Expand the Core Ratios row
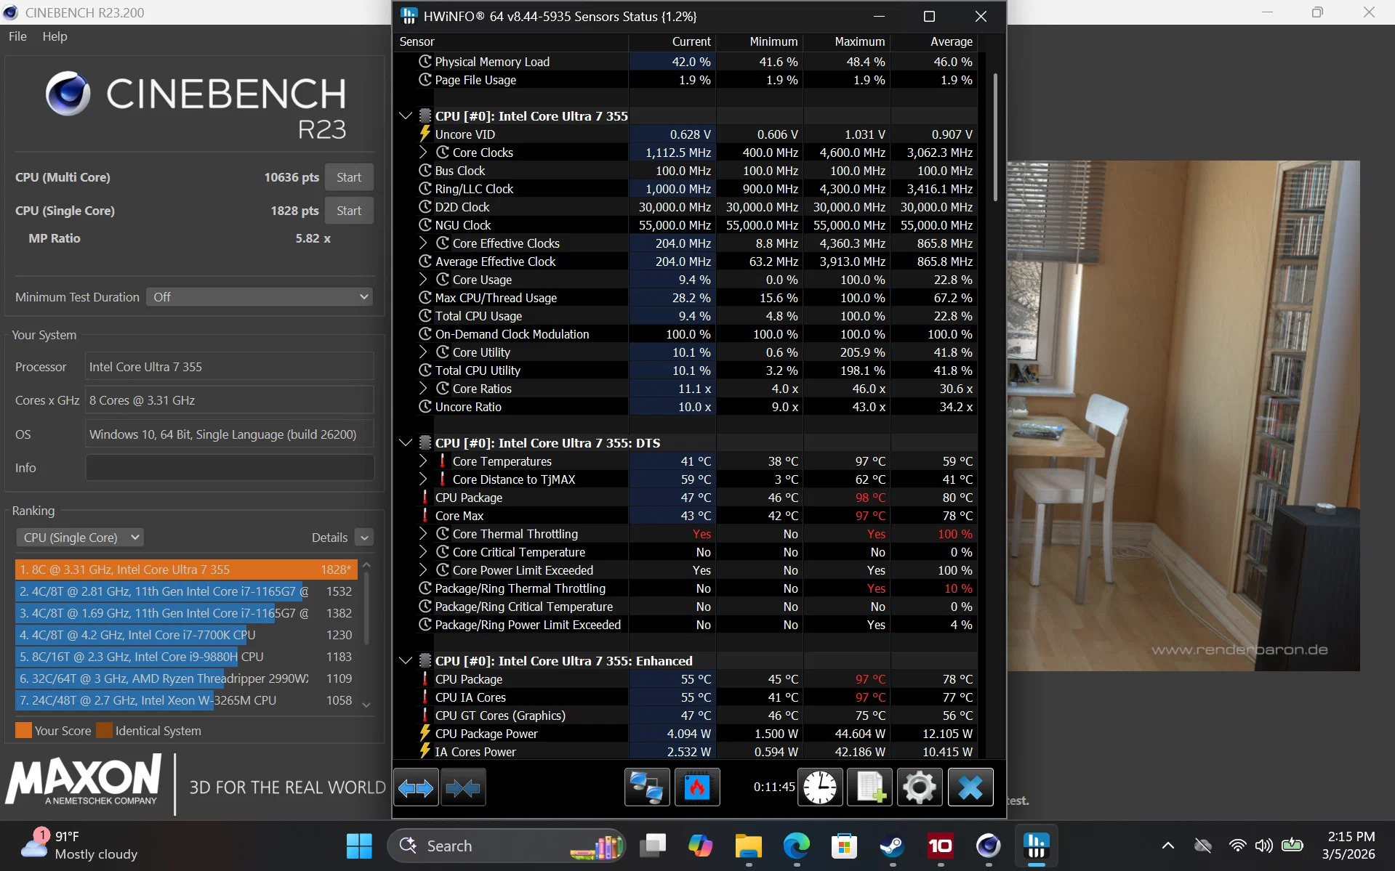Viewport: 1395px width, 871px height. (423, 389)
